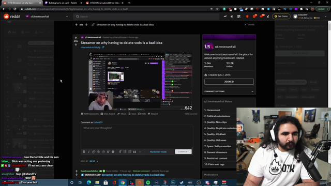Open the inbox mail icon with badge
The image size is (331, 186).
(x=262, y=16)
